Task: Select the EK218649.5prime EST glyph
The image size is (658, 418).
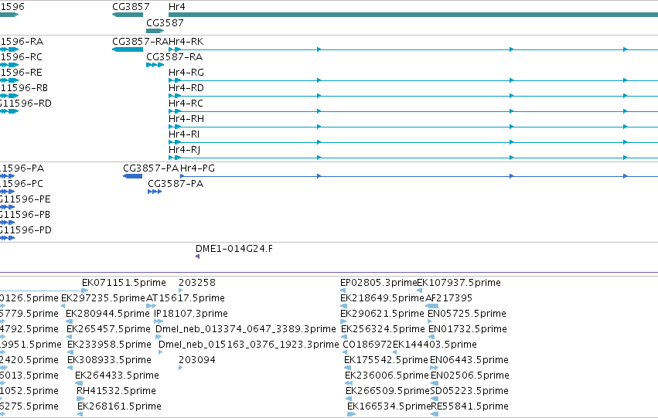Action: pos(343,306)
